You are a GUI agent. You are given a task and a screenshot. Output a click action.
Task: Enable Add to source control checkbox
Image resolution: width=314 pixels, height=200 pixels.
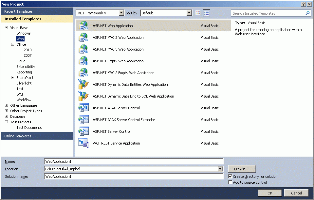click(x=230, y=182)
